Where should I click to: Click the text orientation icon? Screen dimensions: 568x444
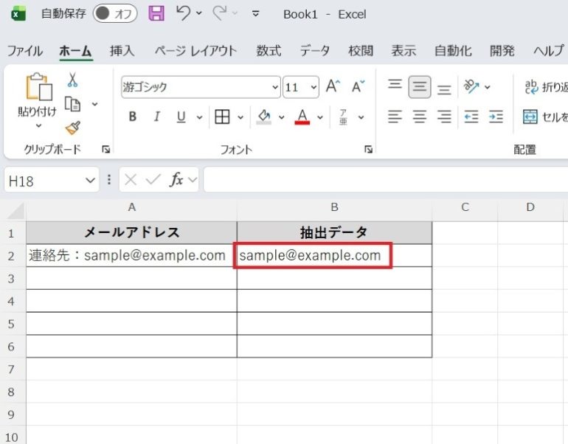[471, 86]
